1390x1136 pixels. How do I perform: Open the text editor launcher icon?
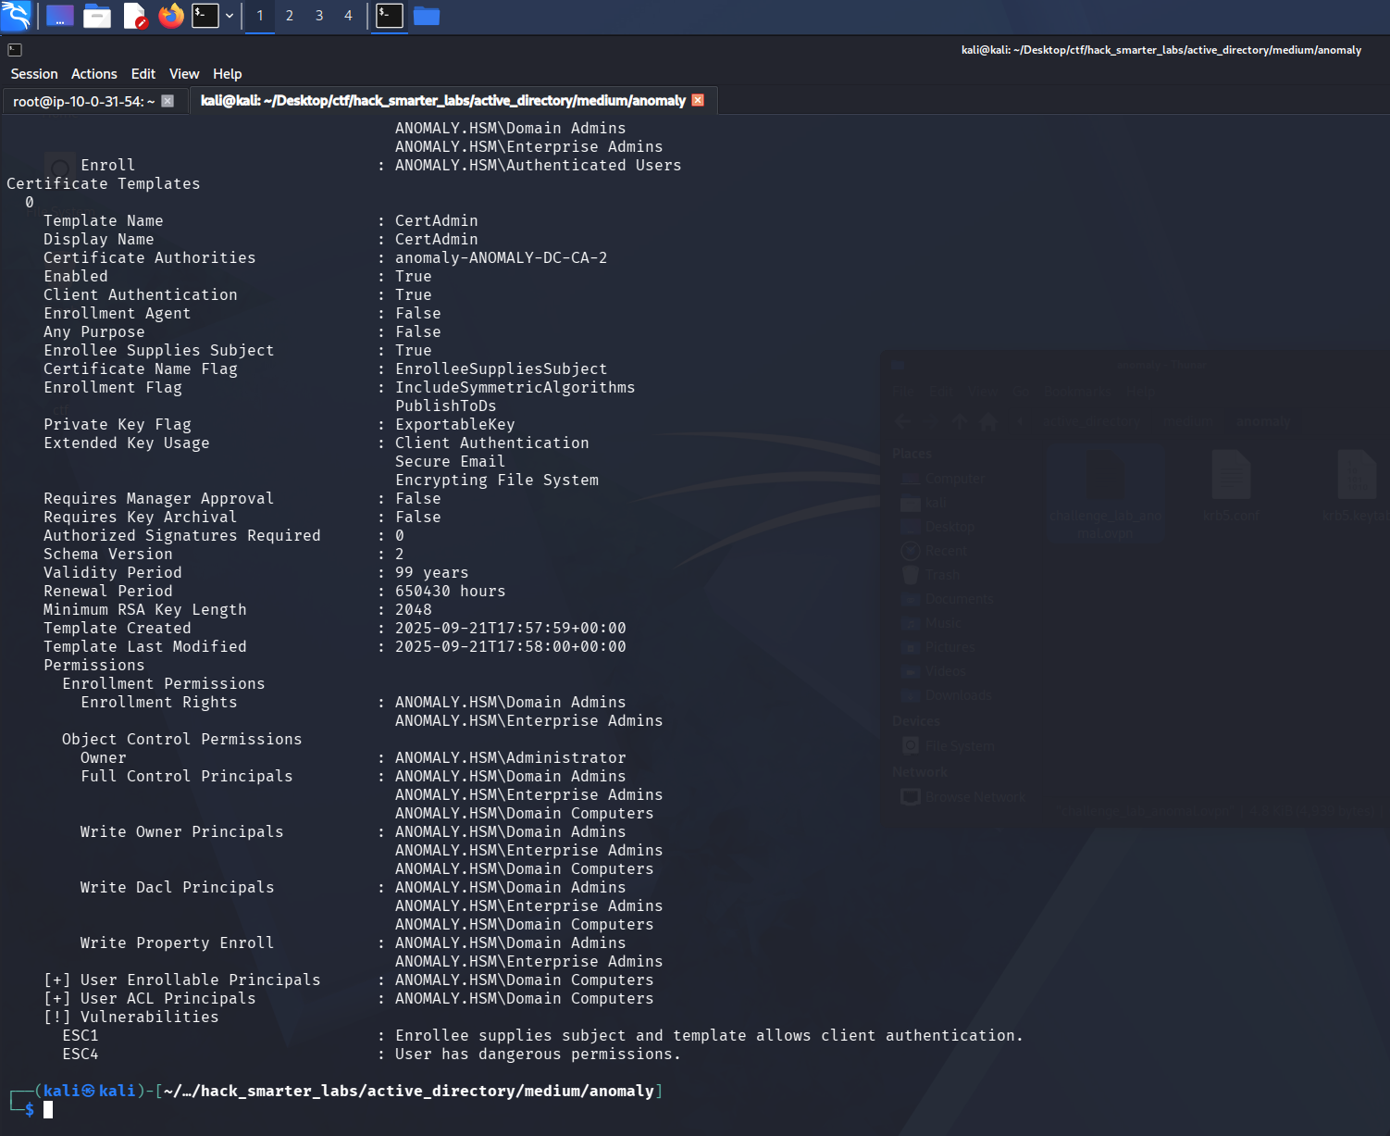click(x=135, y=16)
